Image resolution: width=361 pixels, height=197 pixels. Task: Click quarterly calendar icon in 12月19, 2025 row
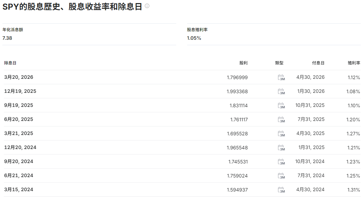click(281, 91)
